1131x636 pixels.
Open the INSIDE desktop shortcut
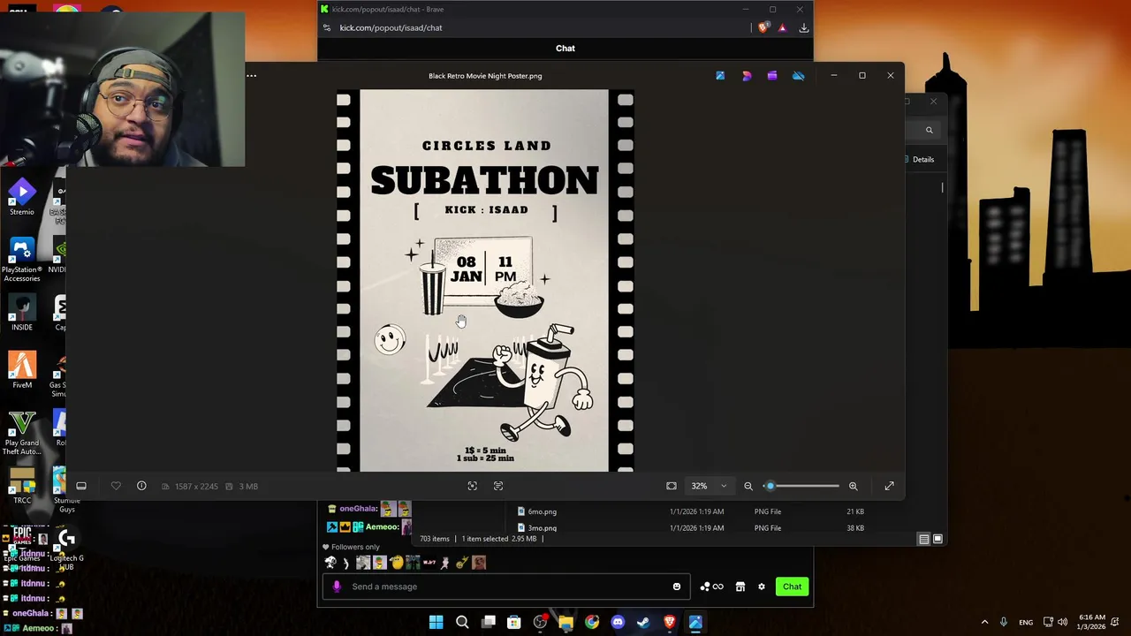(22, 314)
